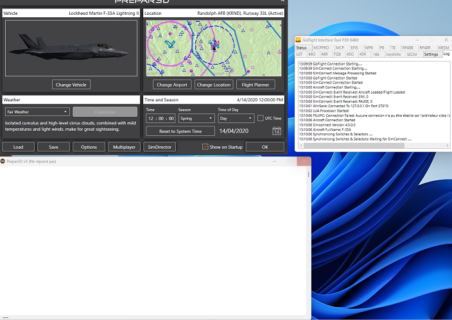This screenshot has height=320, width=452.
Task: Switch to the MCPPRO tab
Action: pos(322,47)
